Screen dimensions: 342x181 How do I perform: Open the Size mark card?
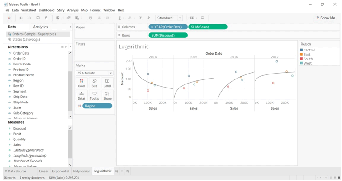95,83
